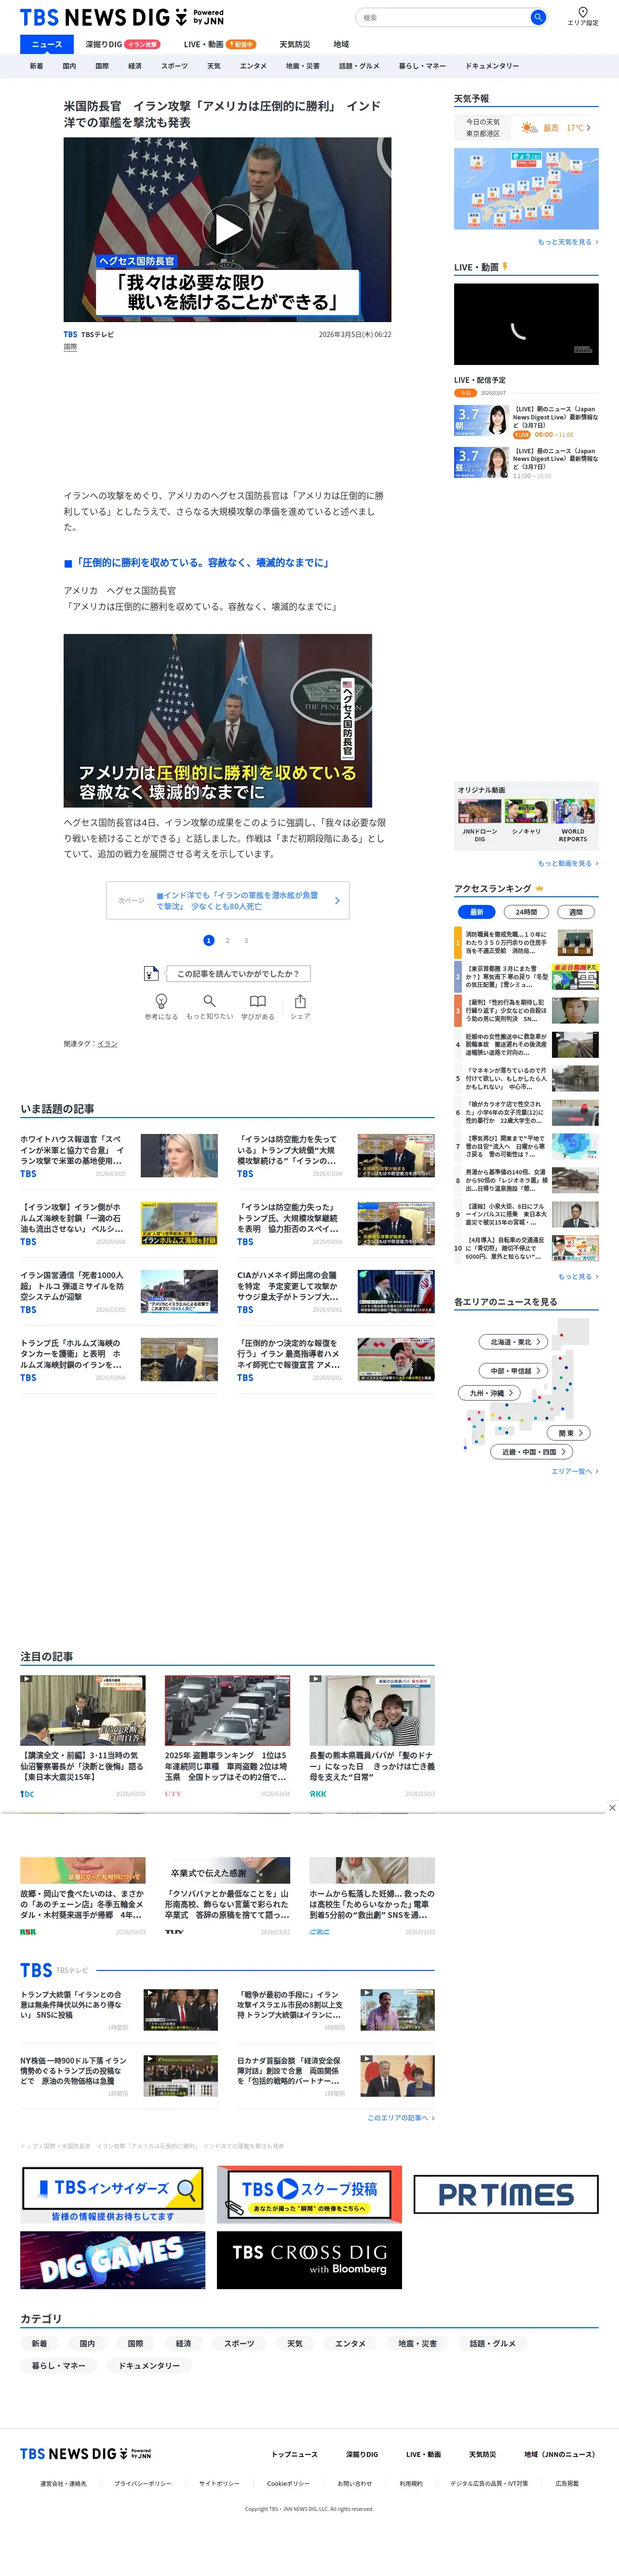Image resolution: width=619 pixels, height=2576 pixels.
Task: Open ranking item 10 about 自転車の交通違反
Action: (x=526, y=1248)
